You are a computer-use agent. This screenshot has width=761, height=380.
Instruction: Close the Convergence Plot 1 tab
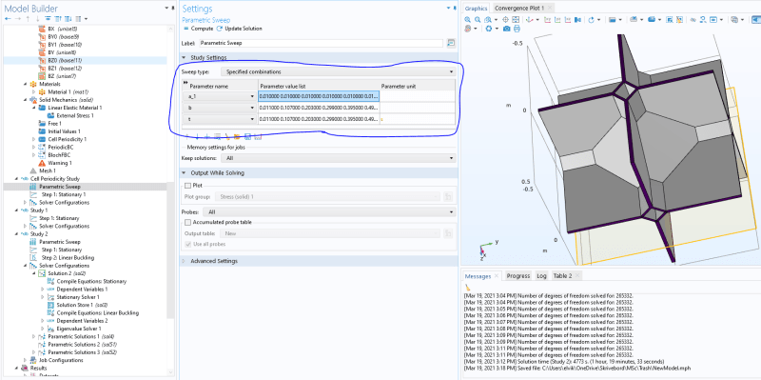coord(550,9)
